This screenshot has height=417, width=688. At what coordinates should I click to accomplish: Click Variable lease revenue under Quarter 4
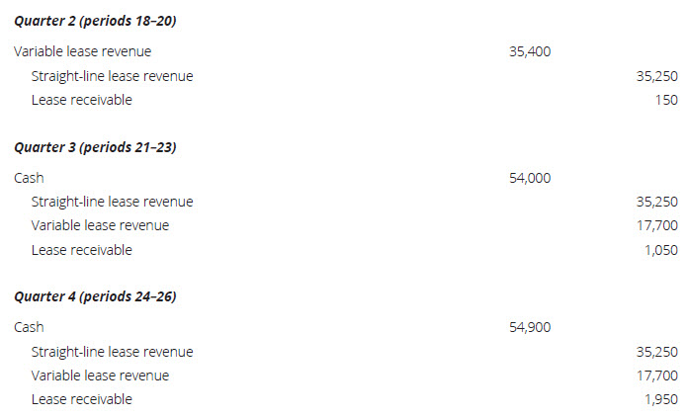tap(100, 375)
